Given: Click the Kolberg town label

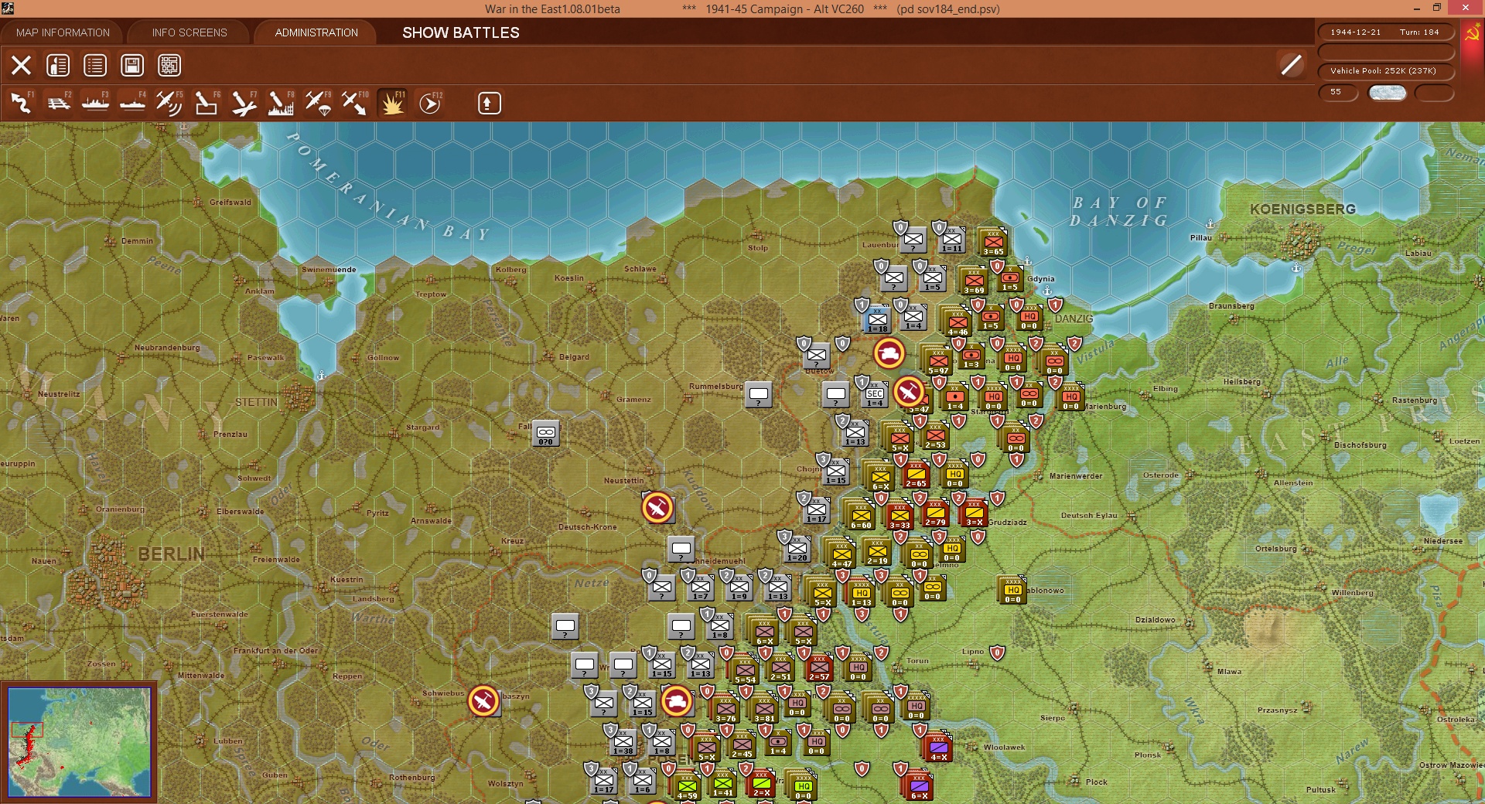Looking at the screenshot, I should (510, 270).
